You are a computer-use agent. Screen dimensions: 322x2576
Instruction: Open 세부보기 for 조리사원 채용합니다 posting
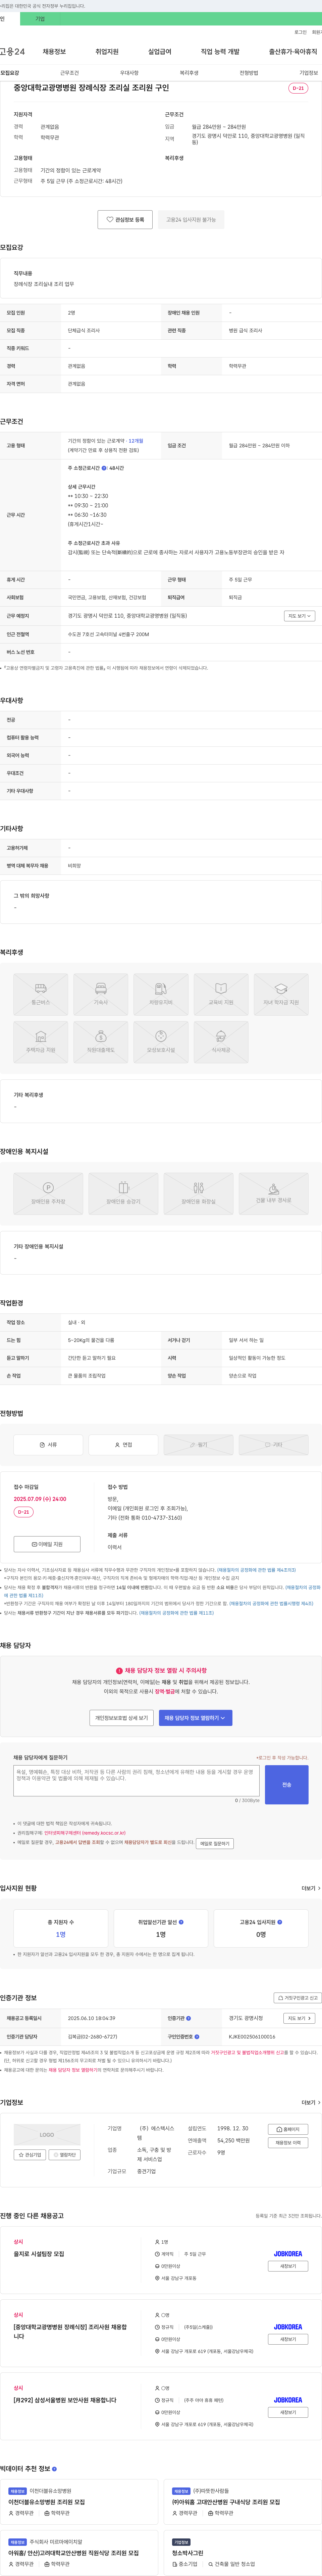[x=288, y=2339]
